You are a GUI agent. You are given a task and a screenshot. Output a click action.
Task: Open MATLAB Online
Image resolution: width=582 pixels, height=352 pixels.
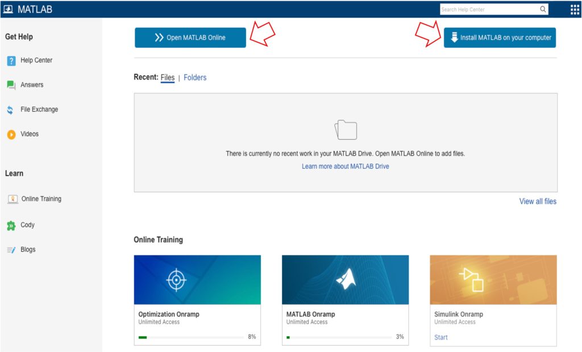coord(190,37)
